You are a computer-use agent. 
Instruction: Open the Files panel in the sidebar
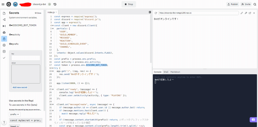[x=4, y=13]
